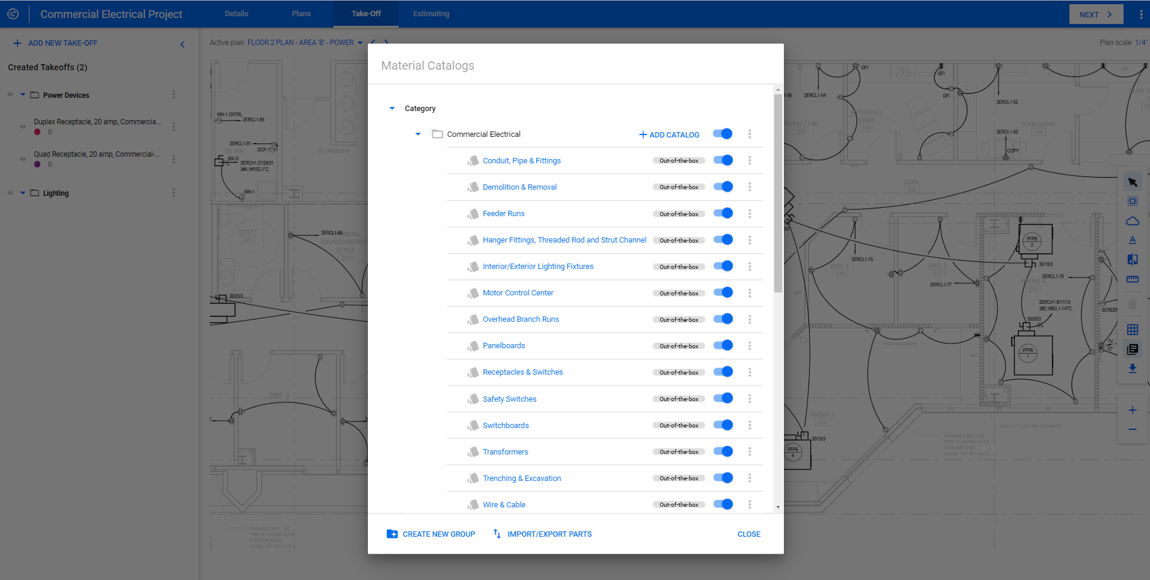1150x580 pixels.
Task: Collapse the Commercial Electrical category
Action: pyautogui.click(x=418, y=134)
